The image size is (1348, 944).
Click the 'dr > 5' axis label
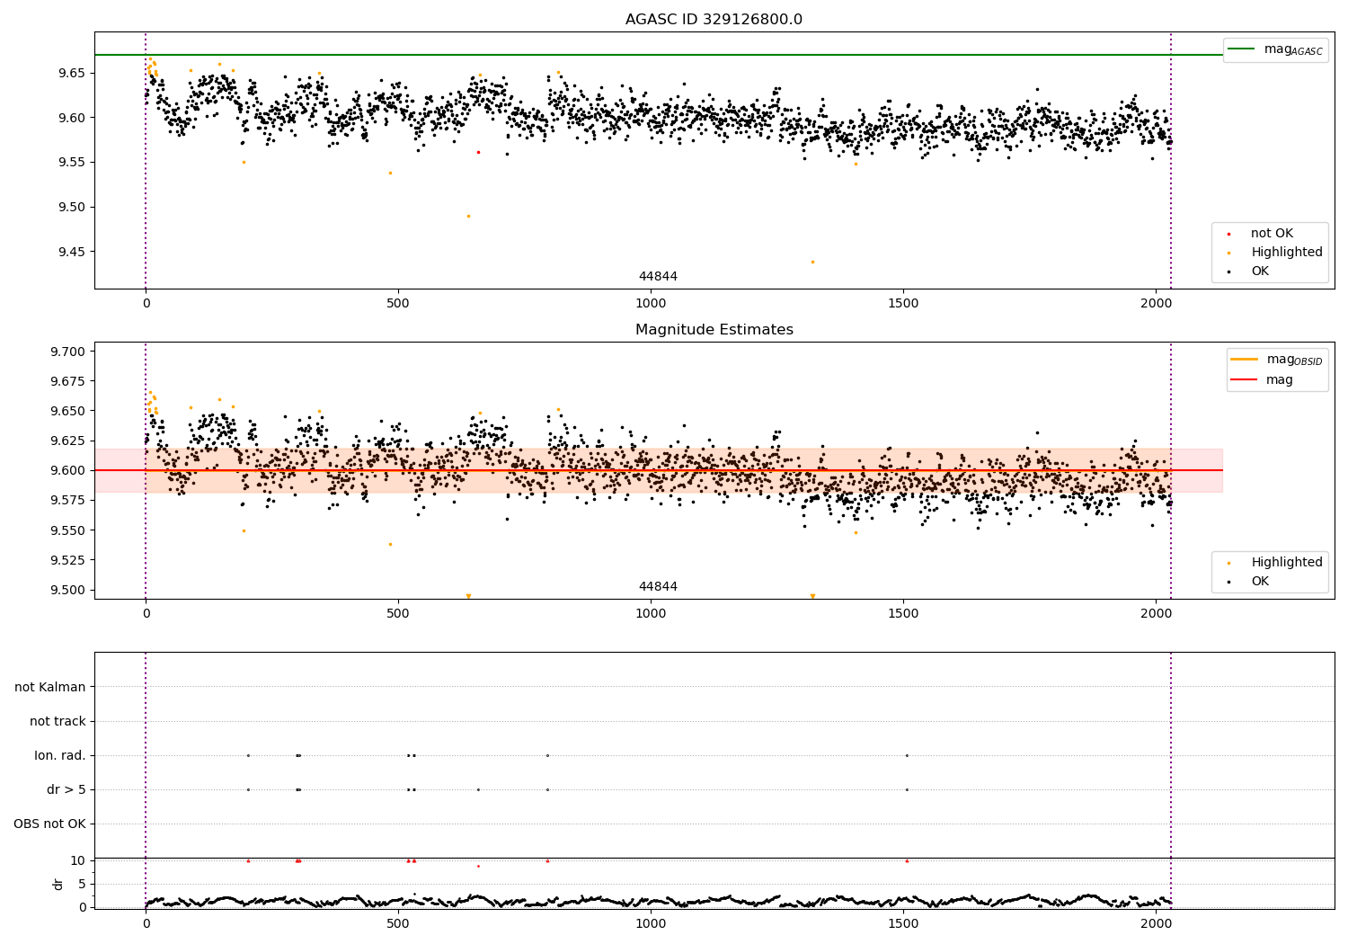click(x=67, y=789)
